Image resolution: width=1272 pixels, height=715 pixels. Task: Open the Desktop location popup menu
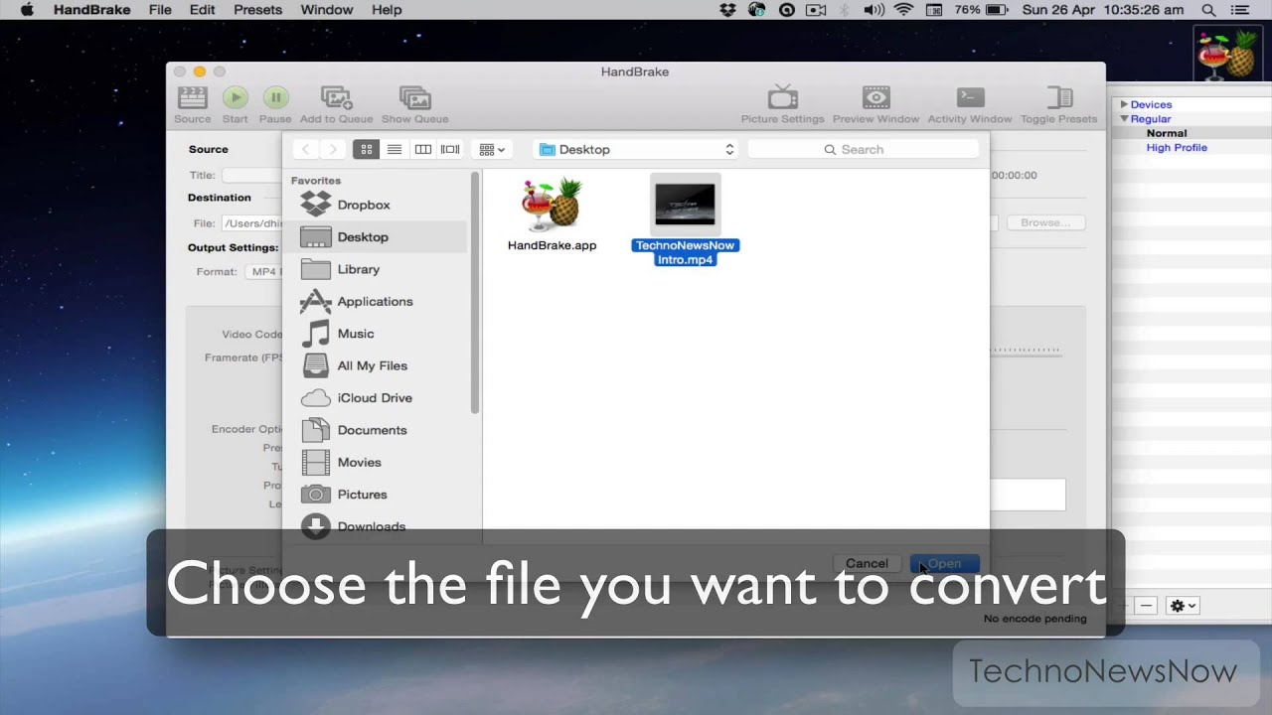(x=635, y=149)
